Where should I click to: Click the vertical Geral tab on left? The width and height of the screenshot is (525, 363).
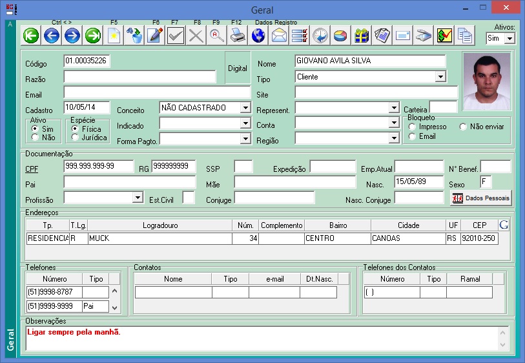[x=10, y=338]
